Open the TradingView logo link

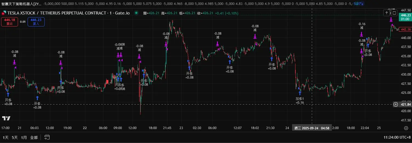[6, 118]
